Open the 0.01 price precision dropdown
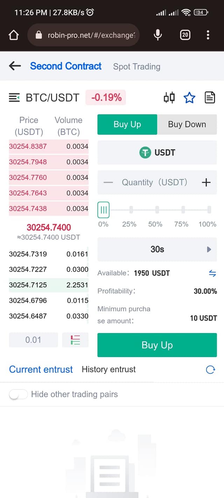 33,340
